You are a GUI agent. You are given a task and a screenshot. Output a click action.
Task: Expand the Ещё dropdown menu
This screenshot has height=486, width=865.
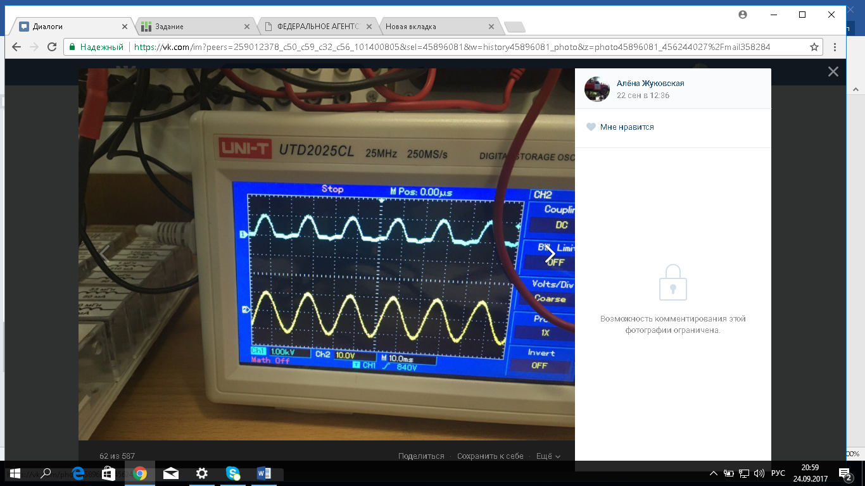pos(548,456)
